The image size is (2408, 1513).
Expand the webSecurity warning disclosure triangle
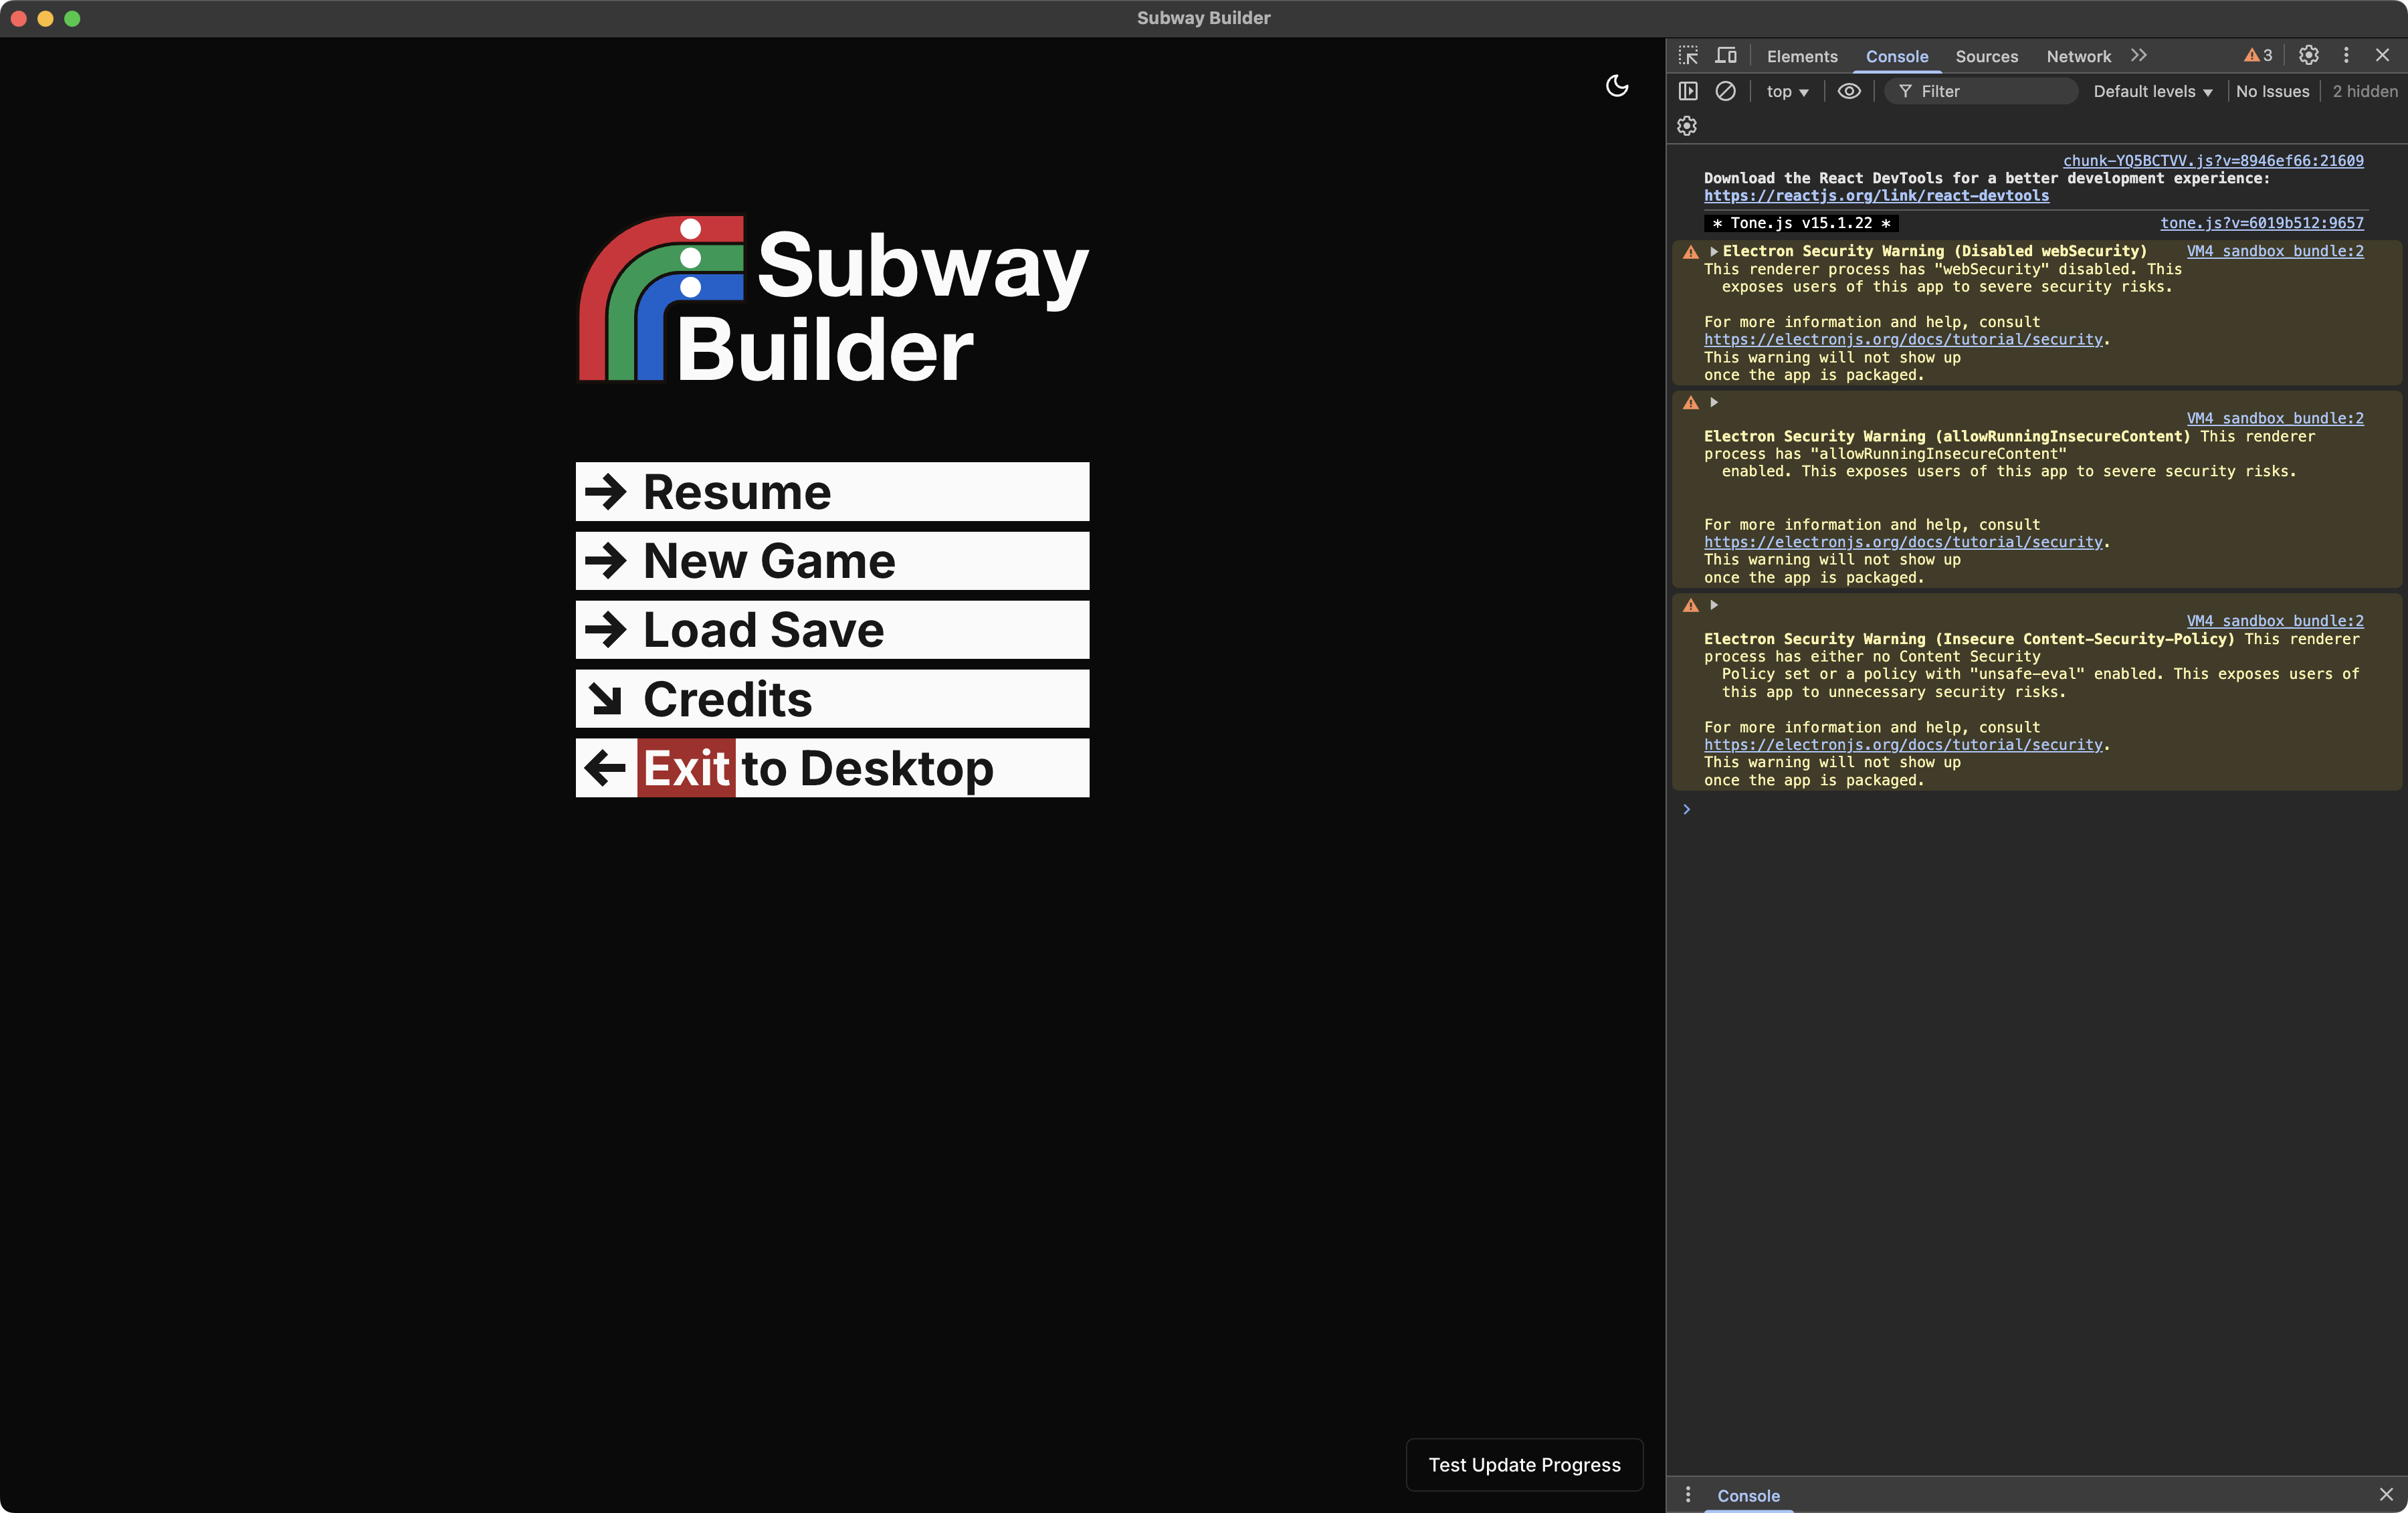(1713, 251)
